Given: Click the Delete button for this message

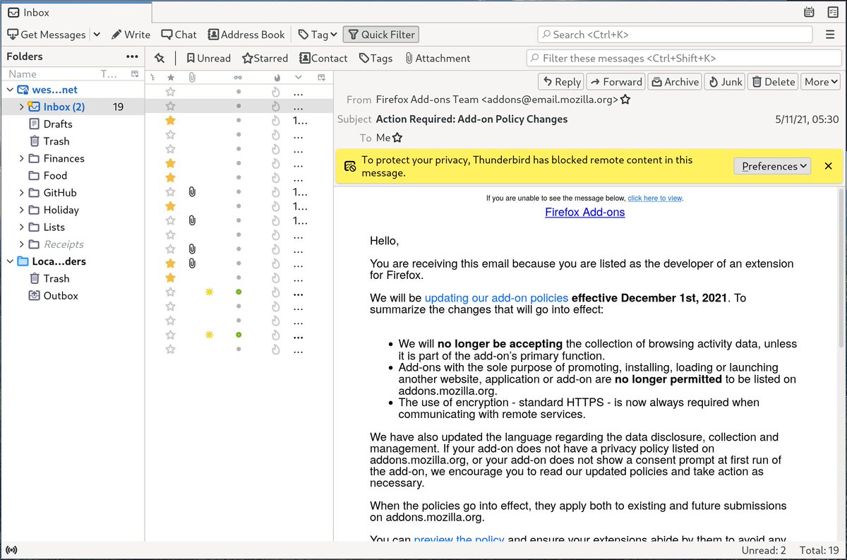Looking at the screenshot, I should (772, 81).
